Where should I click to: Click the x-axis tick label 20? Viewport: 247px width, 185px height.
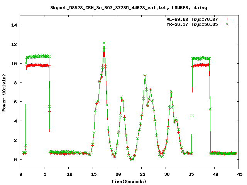[118, 174]
